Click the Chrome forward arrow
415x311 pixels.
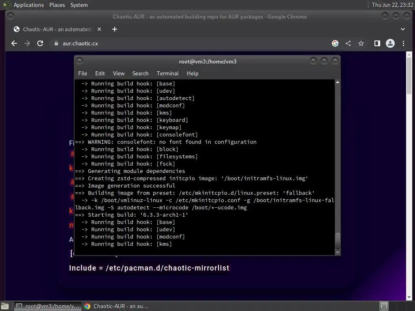click(x=27, y=43)
